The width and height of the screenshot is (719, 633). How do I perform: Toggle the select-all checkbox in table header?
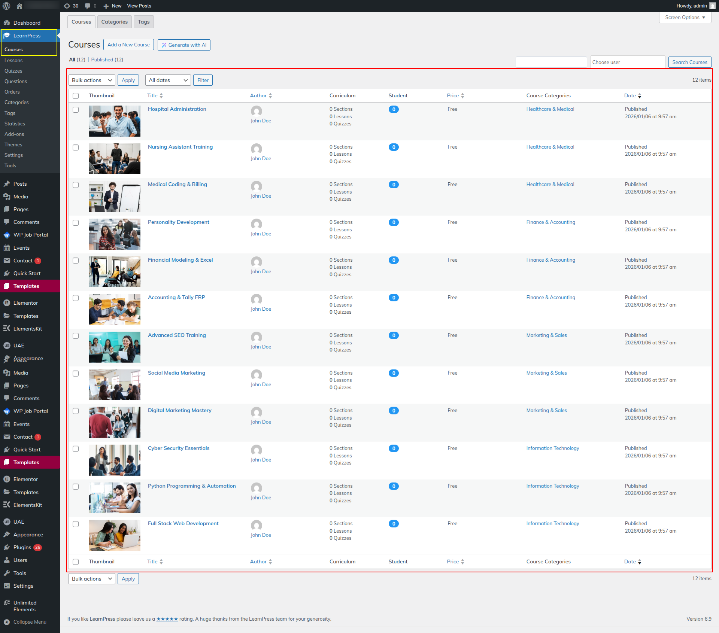(x=76, y=96)
